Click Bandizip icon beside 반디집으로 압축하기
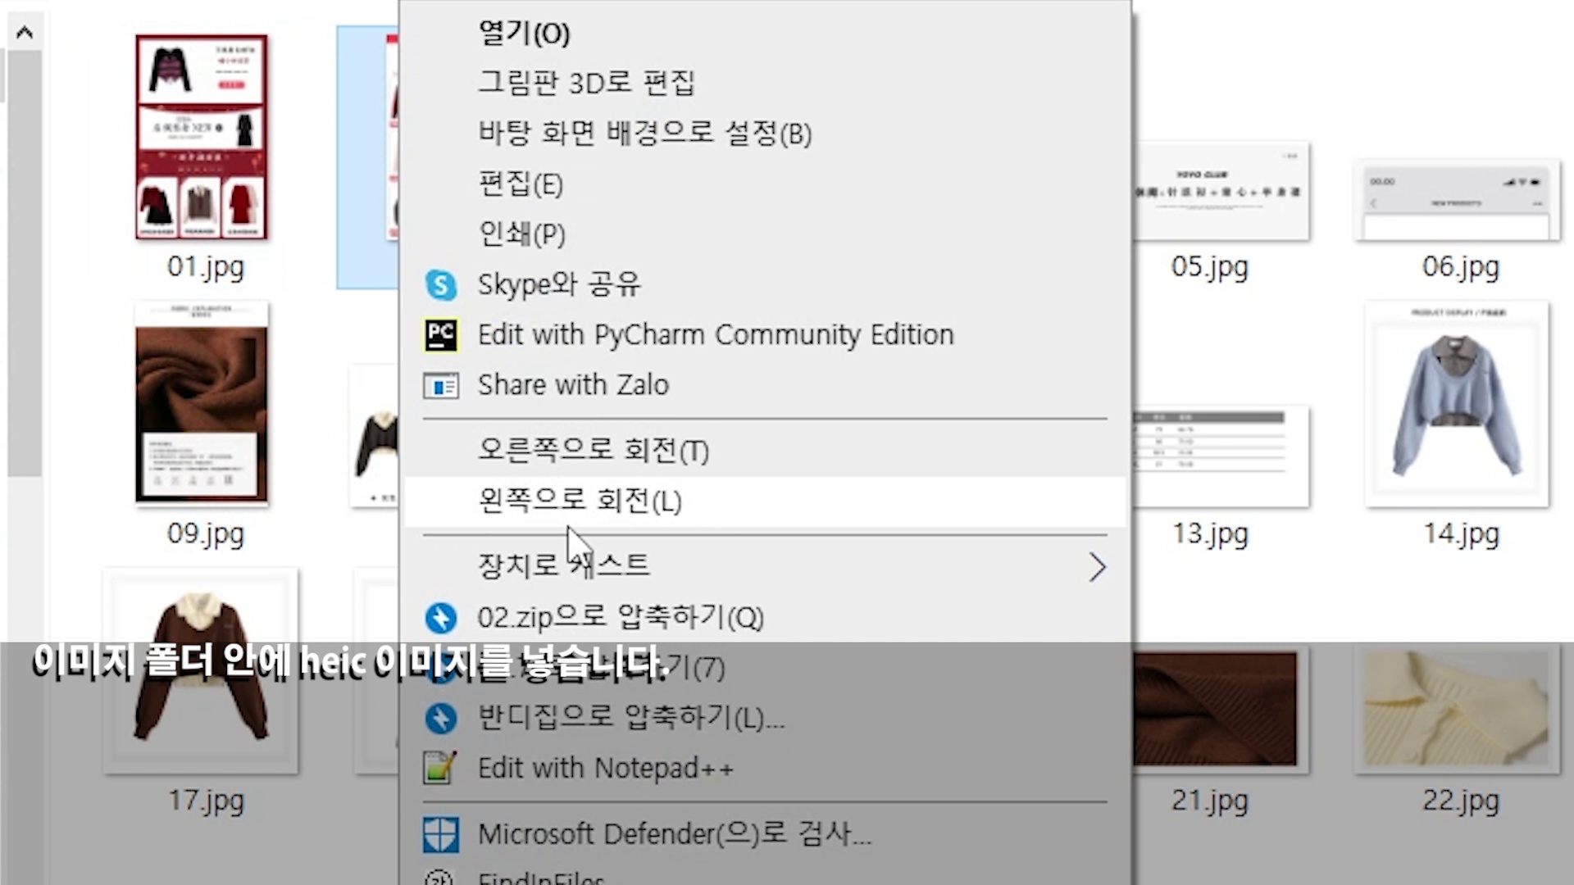1574x885 pixels. [x=440, y=719]
